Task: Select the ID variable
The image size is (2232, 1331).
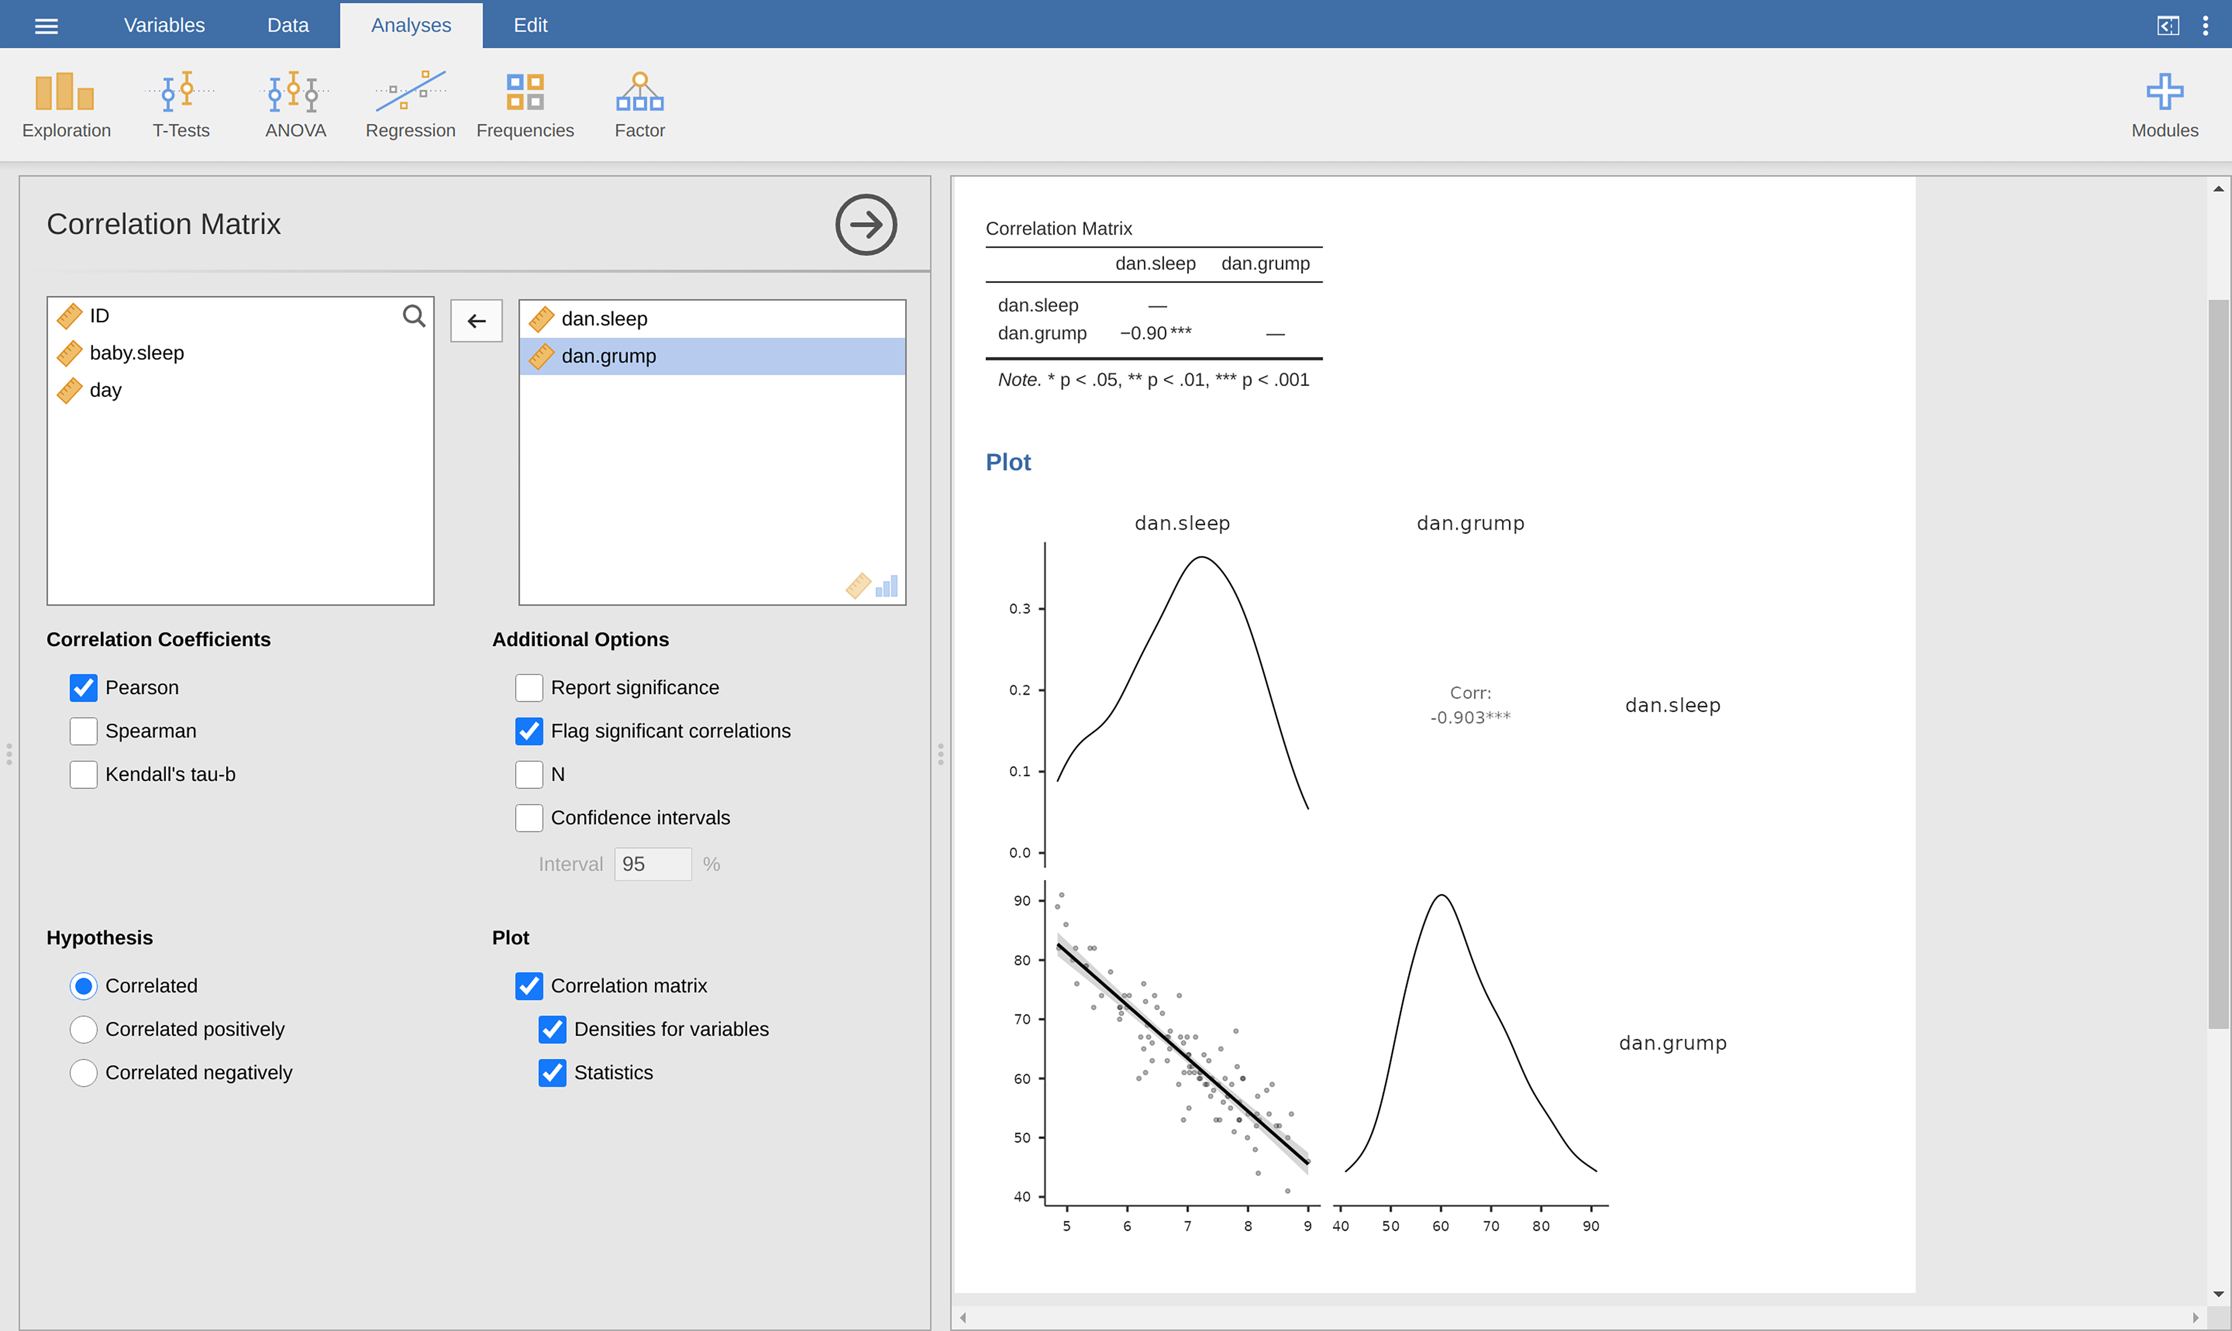Action: click(x=240, y=316)
